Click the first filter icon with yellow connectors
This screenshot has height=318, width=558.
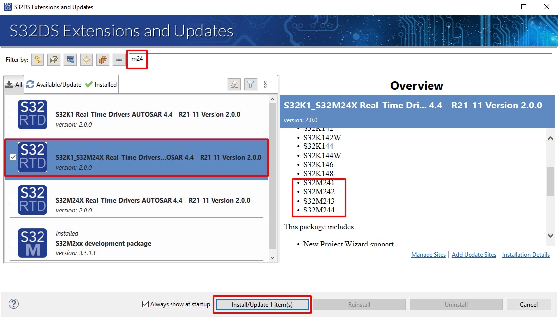pyautogui.click(x=38, y=60)
